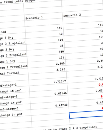Select the Stage 1 Dry row label

click(8, 61)
